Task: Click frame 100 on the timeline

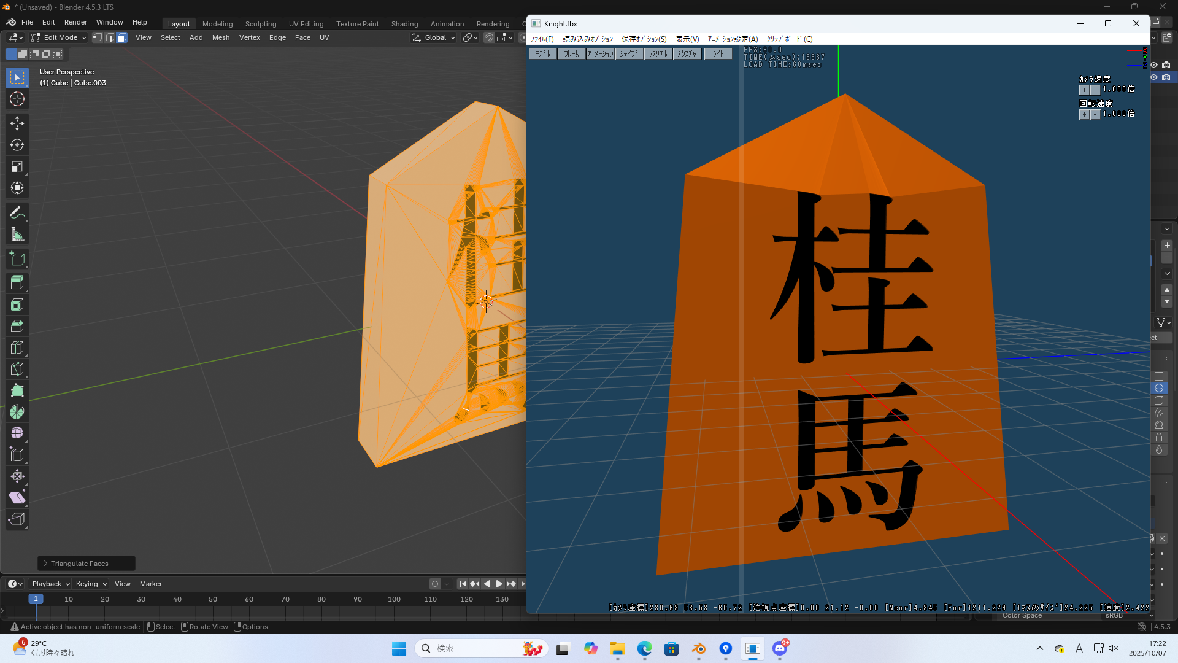Action: coord(394,599)
